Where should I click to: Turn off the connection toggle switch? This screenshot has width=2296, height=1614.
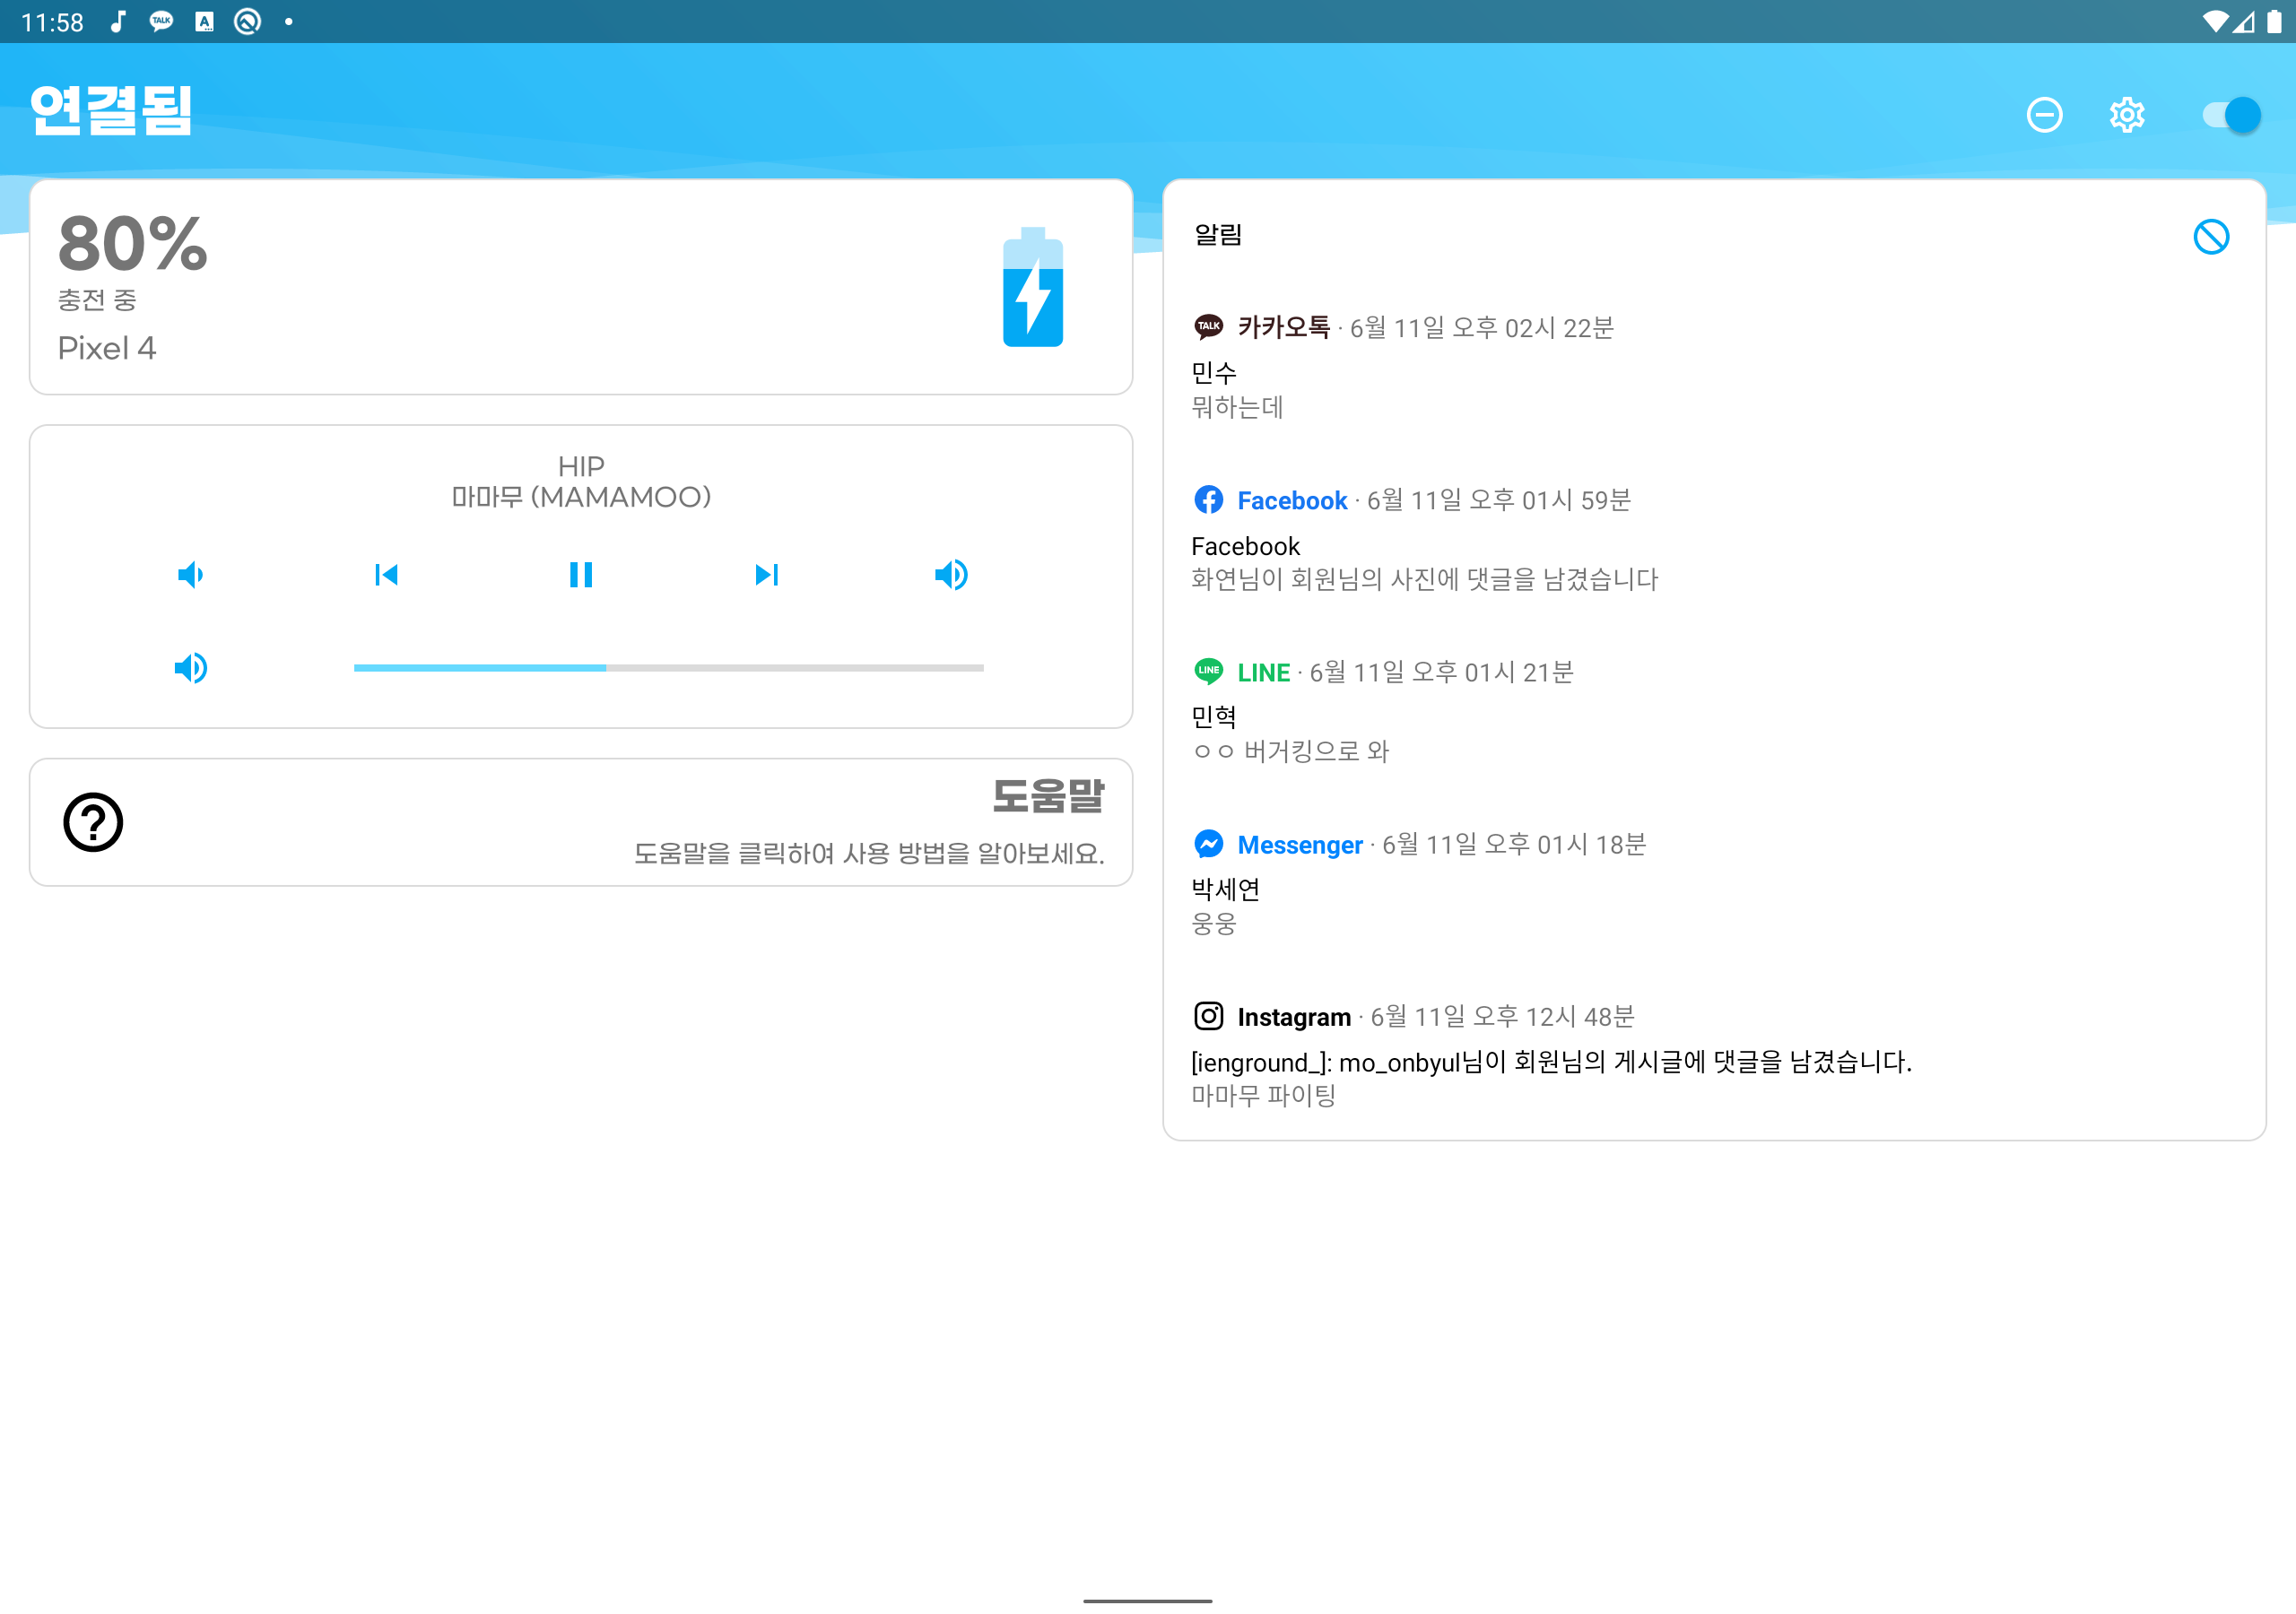click(2231, 115)
